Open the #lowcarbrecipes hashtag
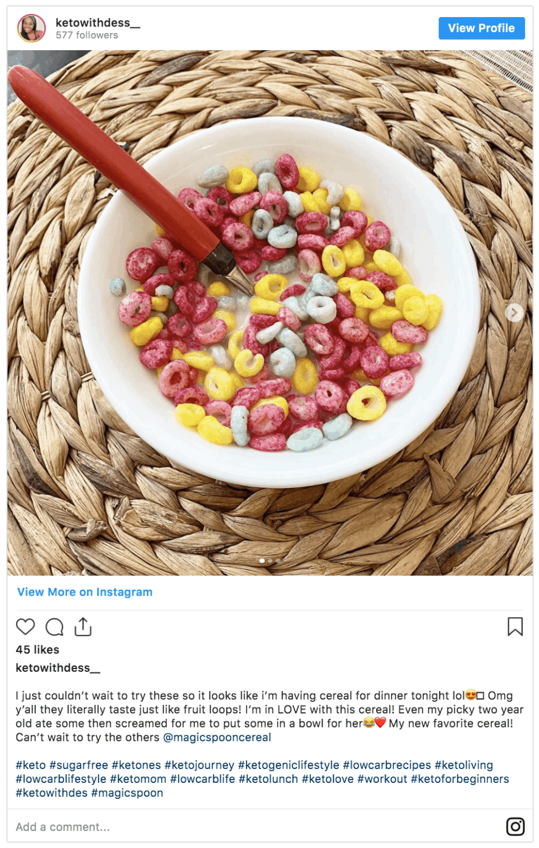Screen dimensions: 539x848 click(387, 765)
